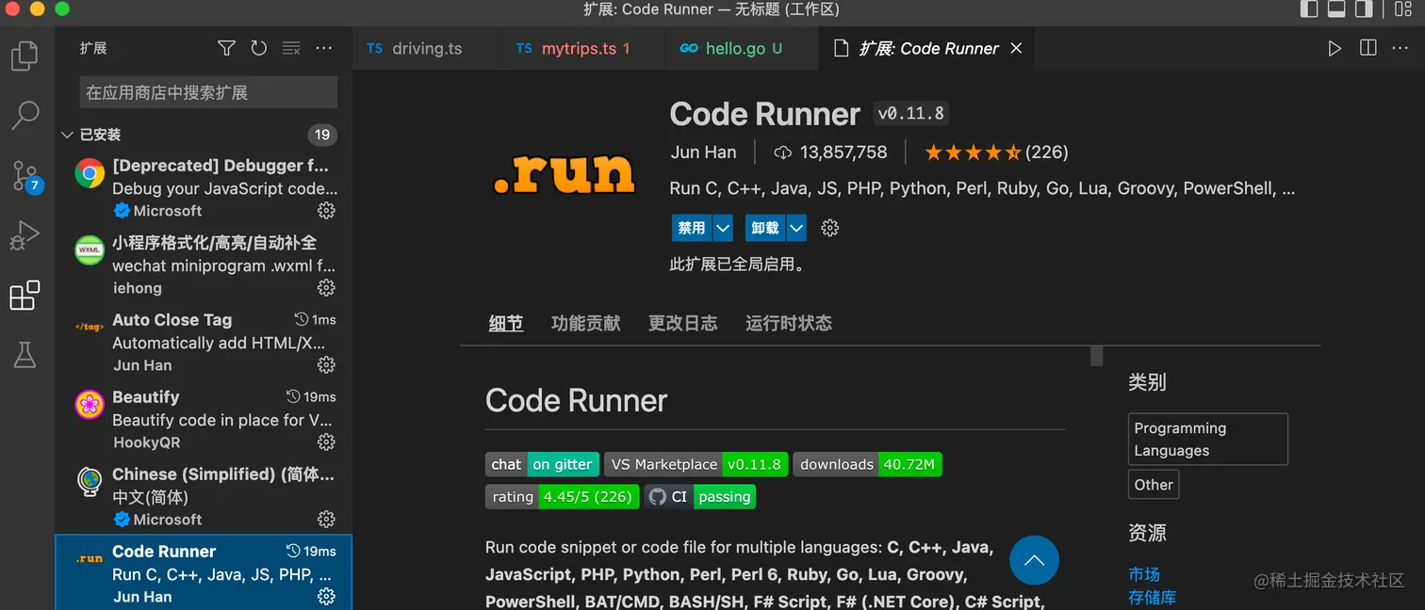
Task: Switch to hello.go tab
Action: (742, 48)
